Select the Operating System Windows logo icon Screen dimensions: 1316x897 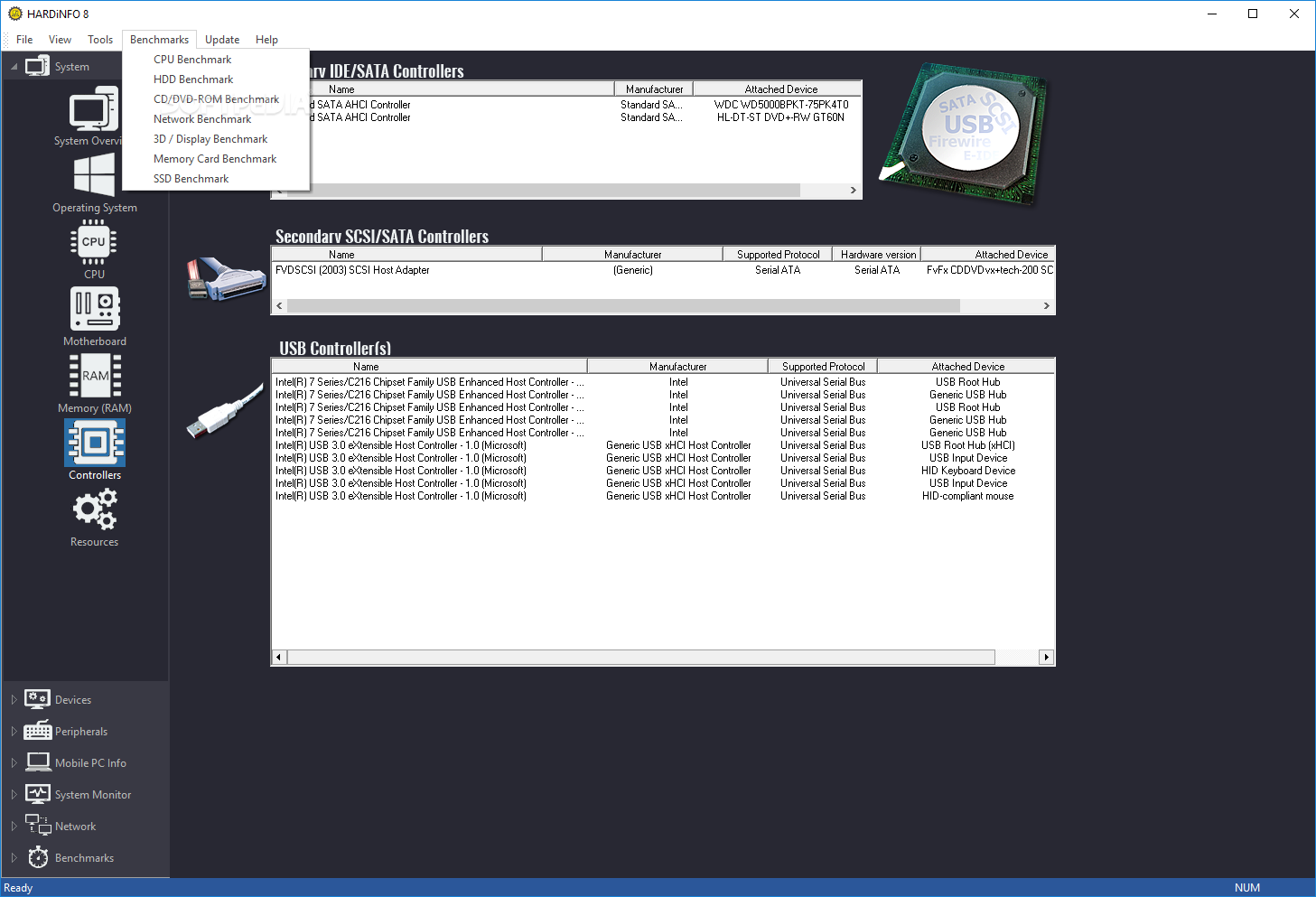pos(94,174)
